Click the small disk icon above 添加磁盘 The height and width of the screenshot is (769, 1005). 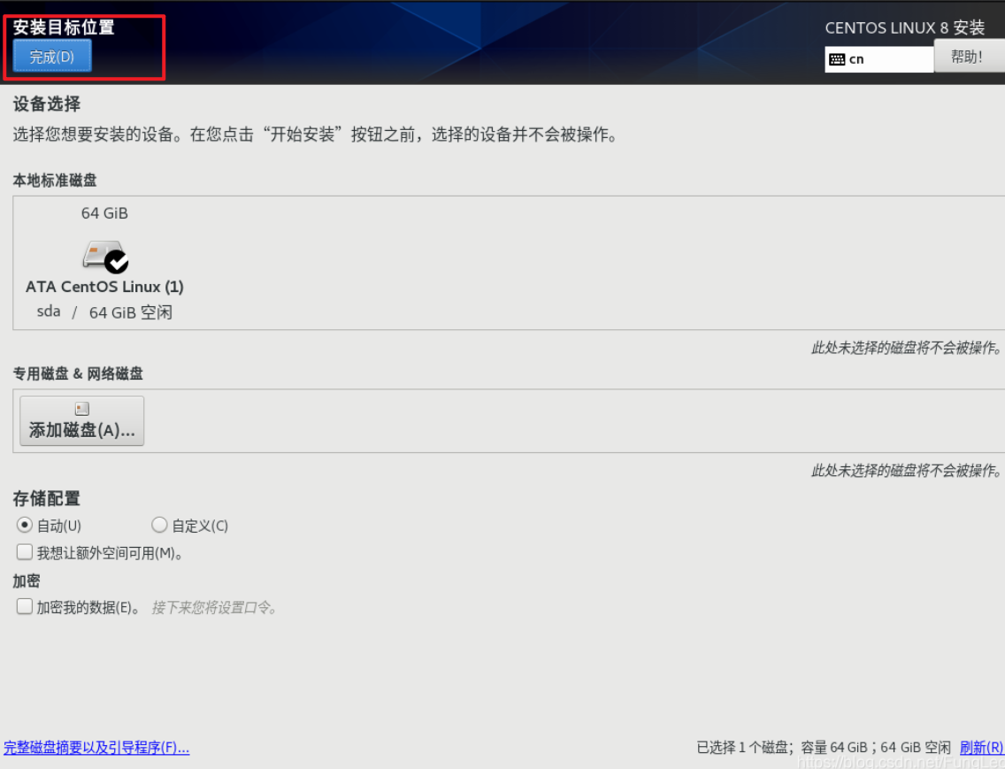[81, 409]
